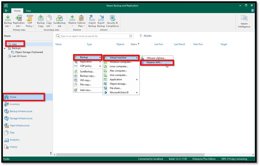Click the scroll right arrow
The width and height of the screenshot is (260, 166).
(253, 155)
